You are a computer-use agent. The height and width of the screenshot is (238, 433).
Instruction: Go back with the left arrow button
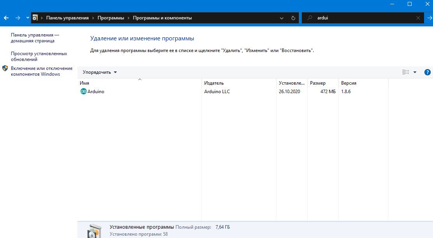tap(6, 18)
